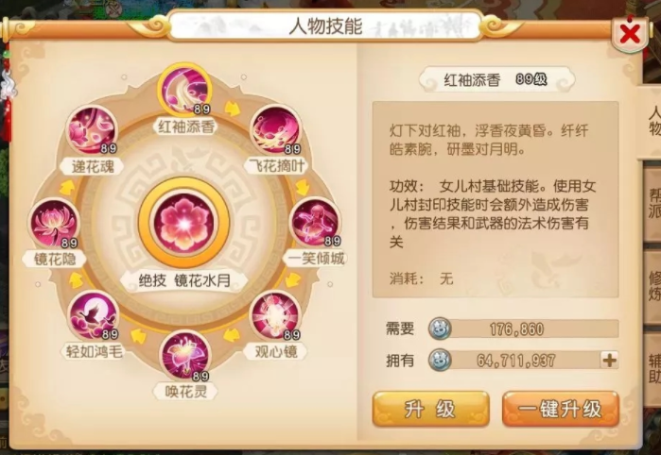Click the silver coin icon beside 拥有
This screenshot has height=455, width=661.
point(440,361)
